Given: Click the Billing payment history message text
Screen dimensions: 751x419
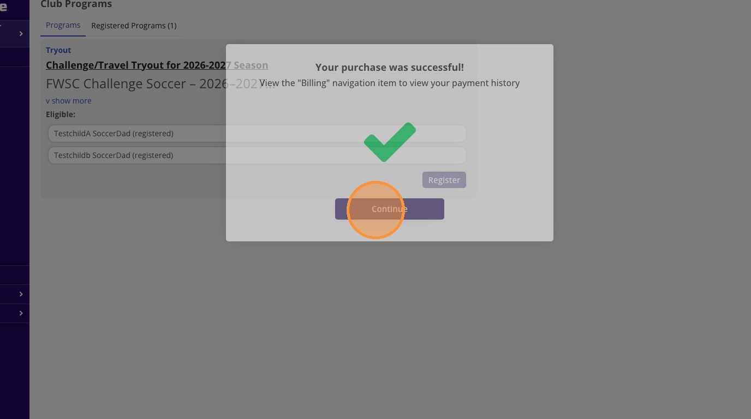Looking at the screenshot, I should [389, 83].
